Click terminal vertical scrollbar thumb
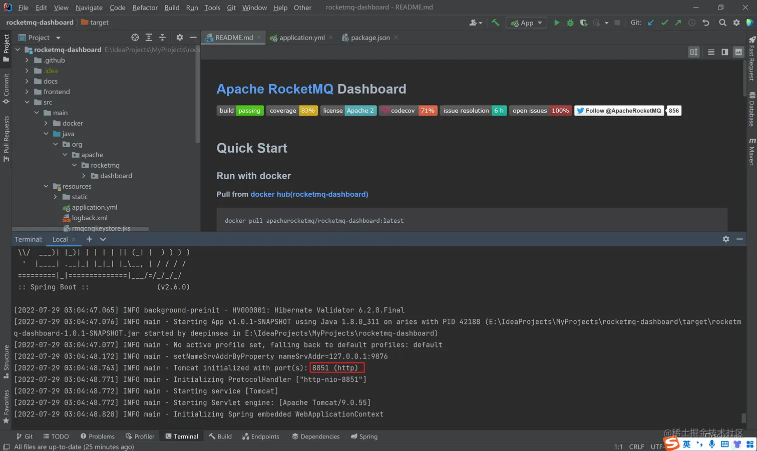The height and width of the screenshot is (451, 757). (x=744, y=417)
